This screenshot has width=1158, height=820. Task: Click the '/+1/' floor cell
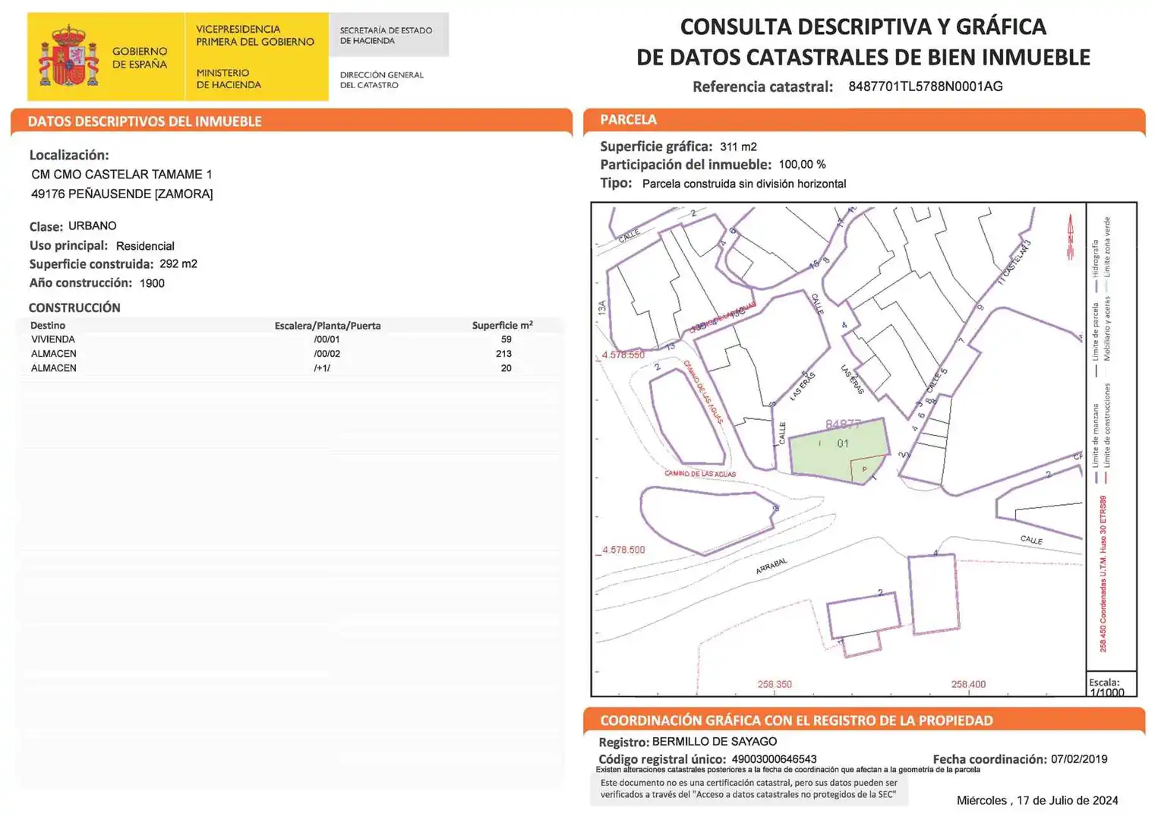pos(322,368)
